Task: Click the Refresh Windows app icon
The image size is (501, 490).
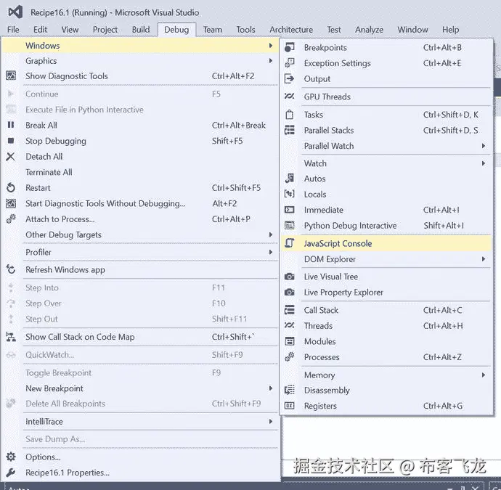Action: point(11,269)
